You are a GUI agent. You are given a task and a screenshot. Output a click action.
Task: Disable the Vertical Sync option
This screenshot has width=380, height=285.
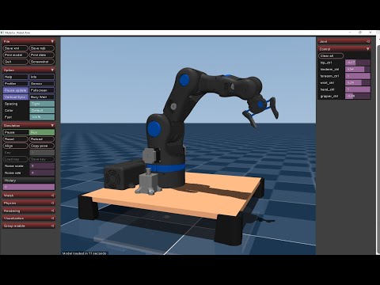click(15, 97)
